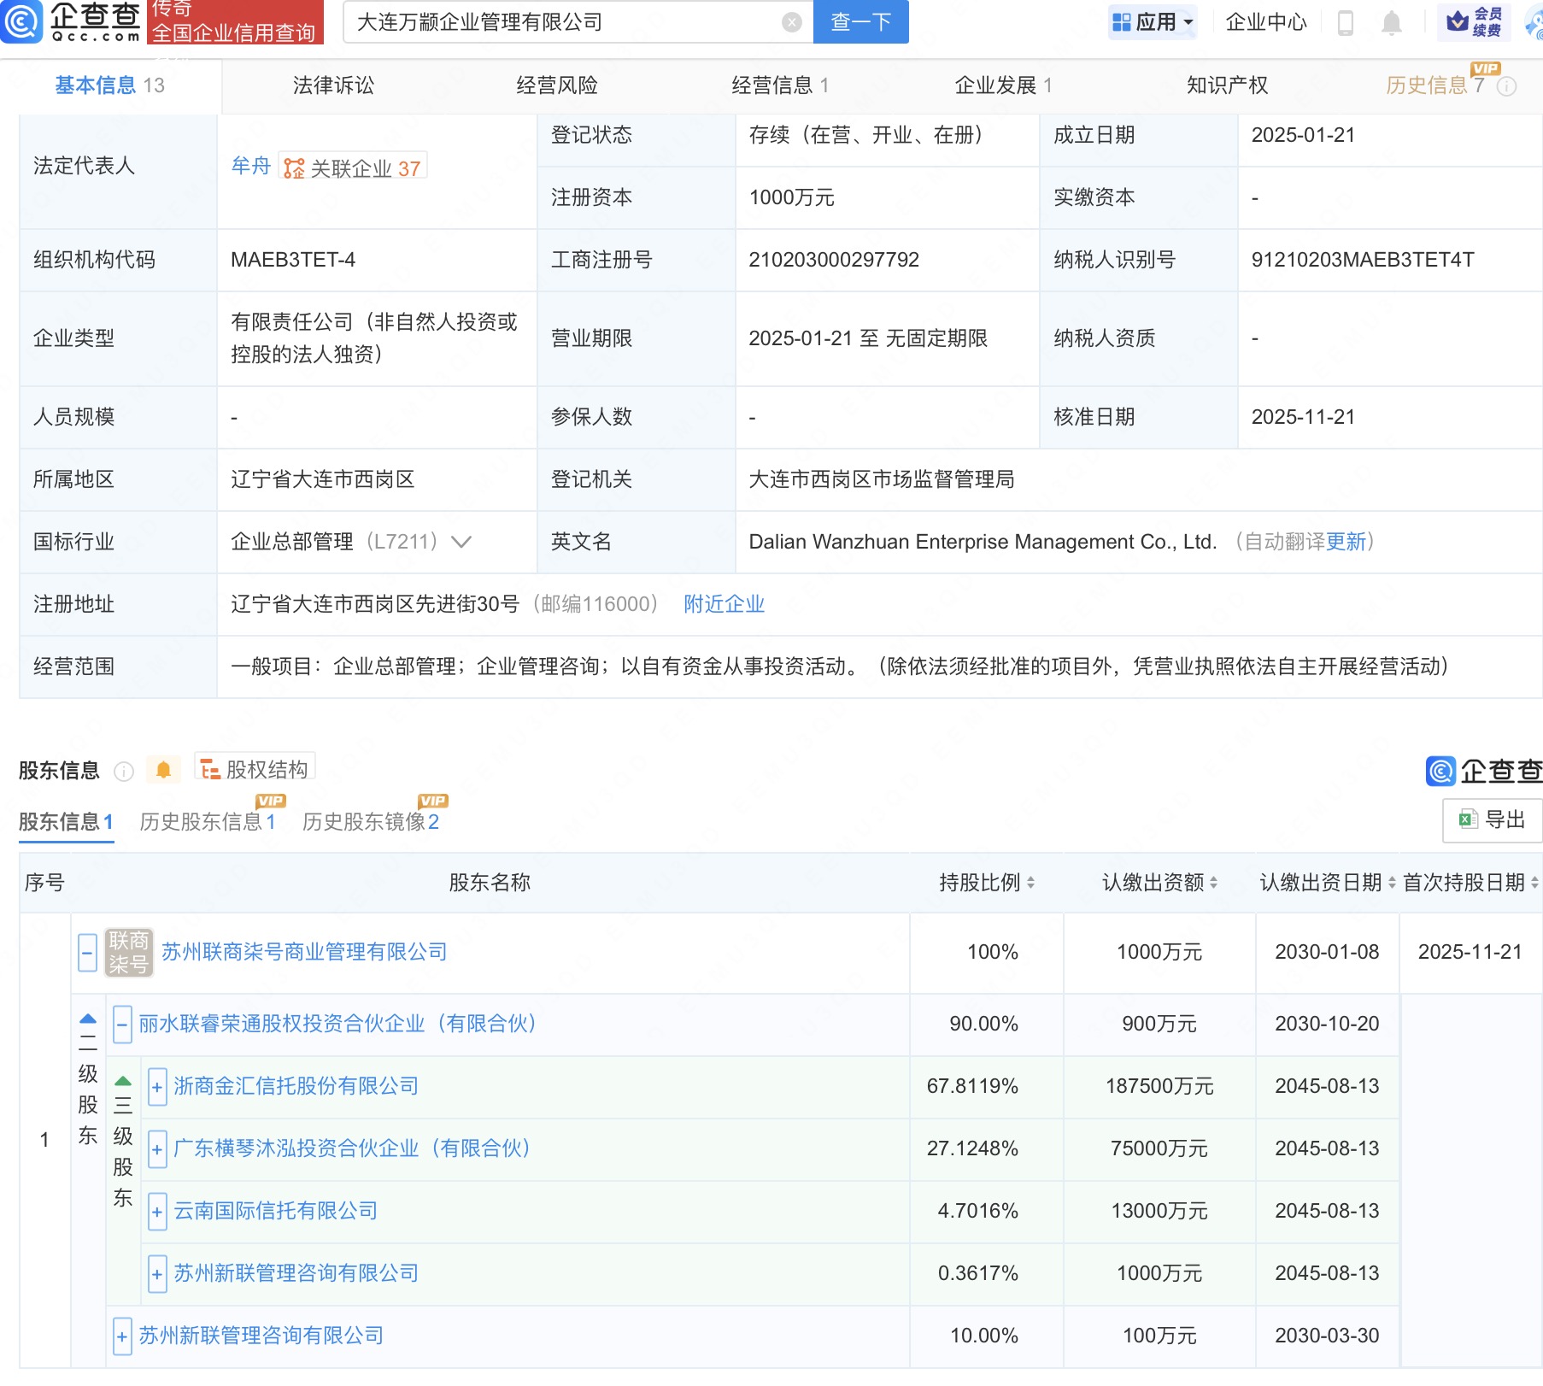Viewport: 1543px width, 1386px height.
Task: Click the 查一下 search button
Action: pyautogui.click(x=860, y=22)
